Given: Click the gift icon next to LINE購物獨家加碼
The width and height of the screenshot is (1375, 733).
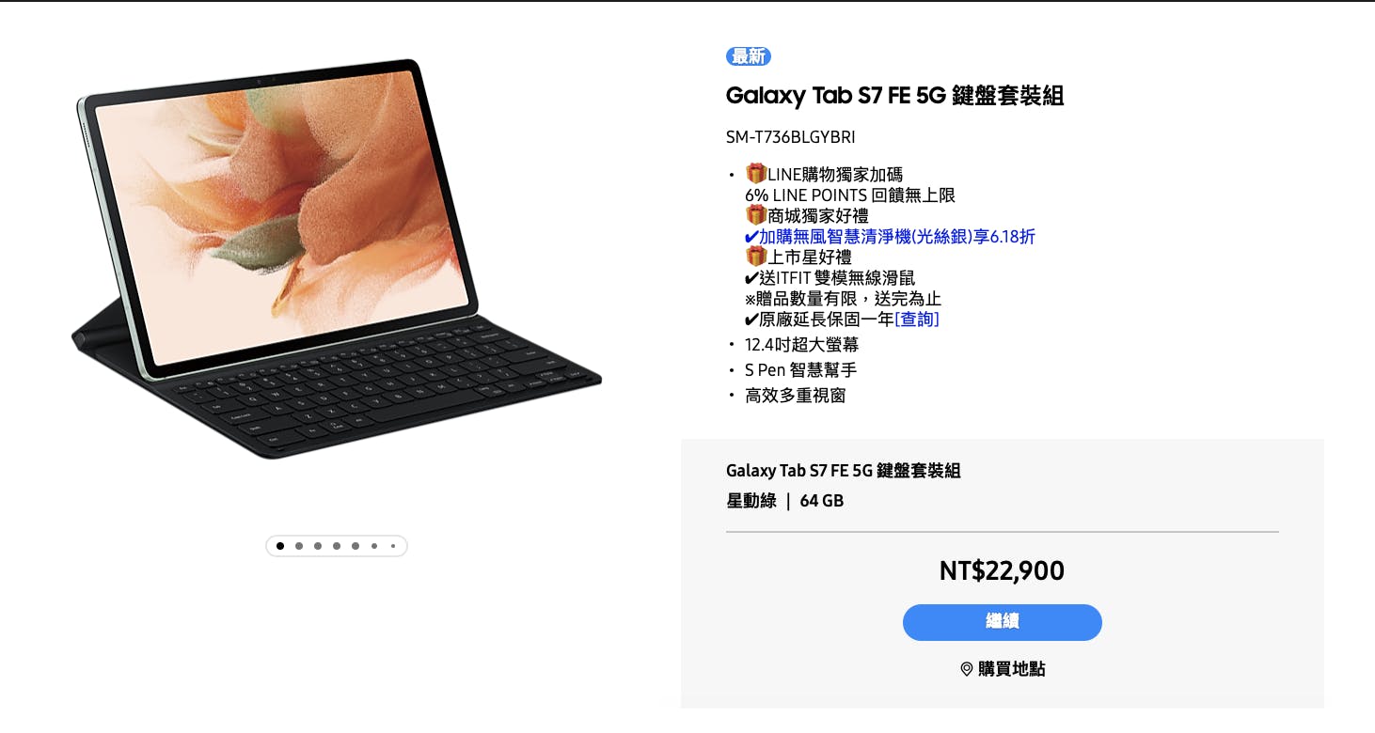Looking at the screenshot, I should 756,174.
